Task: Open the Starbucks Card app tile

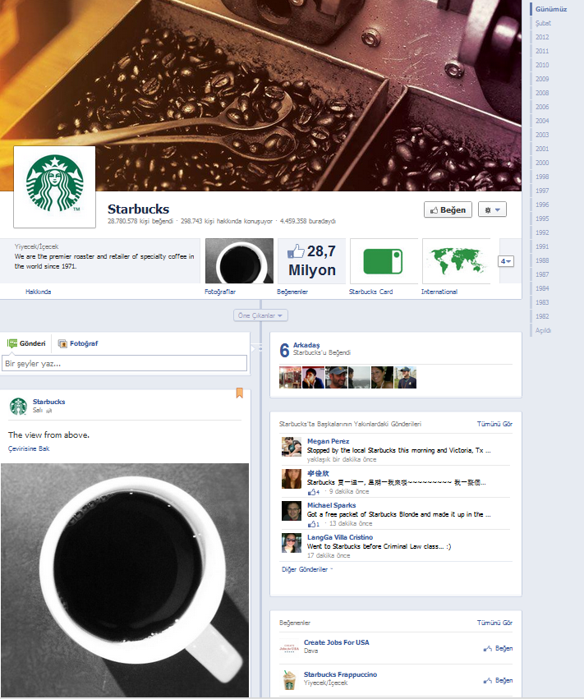Action: coord(384,260)
